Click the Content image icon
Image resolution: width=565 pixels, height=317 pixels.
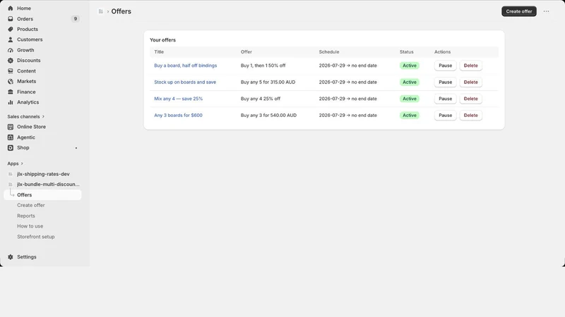pyautogui.click(x=11, y=71)
